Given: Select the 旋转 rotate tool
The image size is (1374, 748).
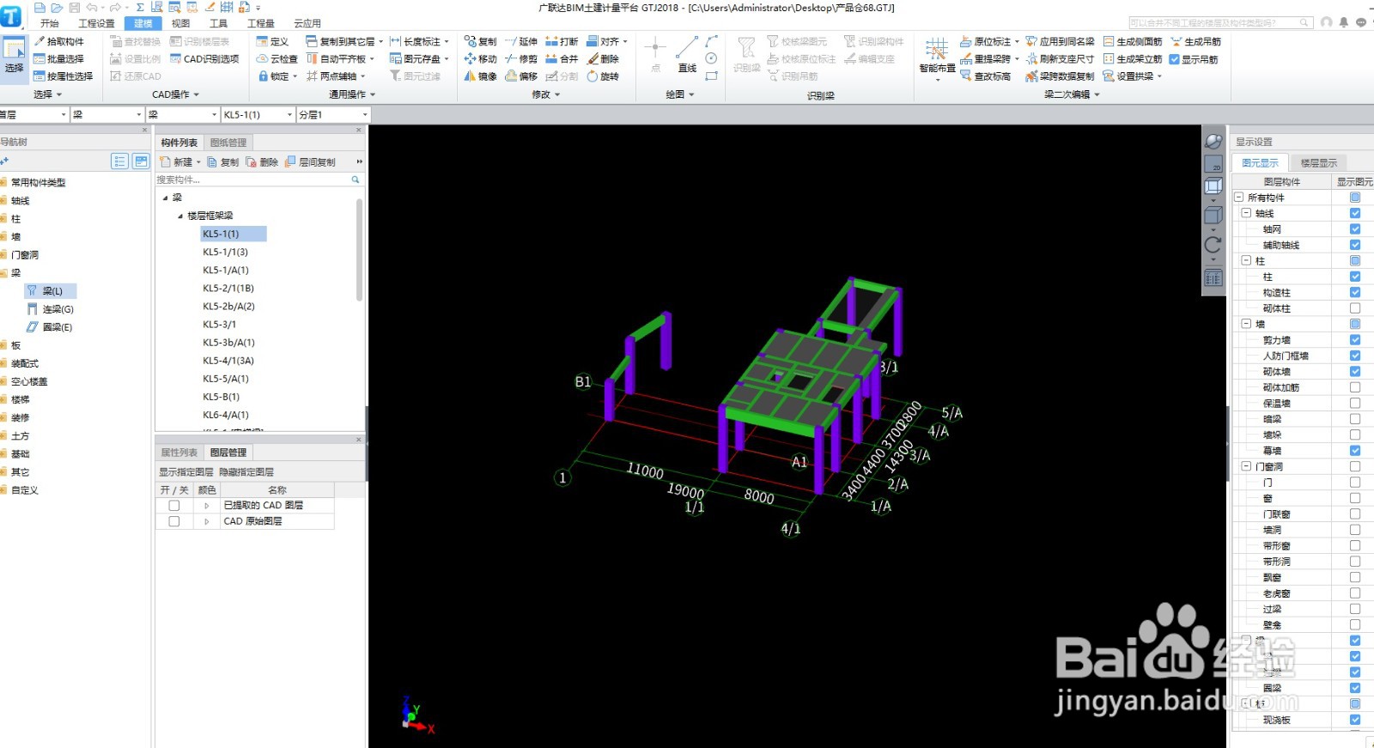Looking at the screenshot, I should click(603, 76).
